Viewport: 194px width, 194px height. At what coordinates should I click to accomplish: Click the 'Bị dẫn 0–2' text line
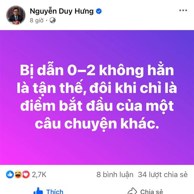[x=58, y=70]
